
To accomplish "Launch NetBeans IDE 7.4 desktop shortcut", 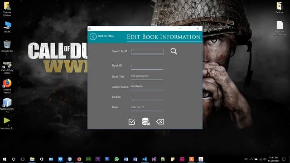I will coord(7,105).
